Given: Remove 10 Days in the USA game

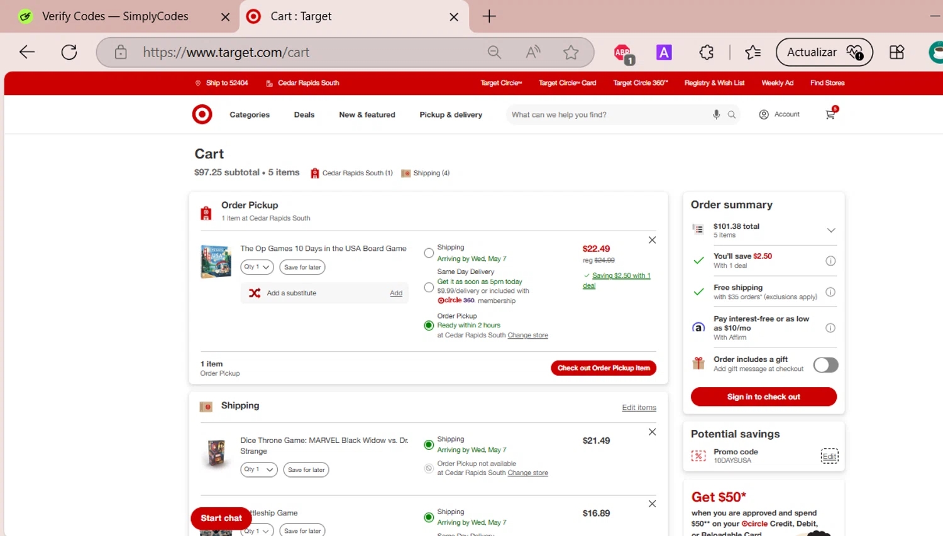Looking at the screenshot, I should (x=652, y=240).
